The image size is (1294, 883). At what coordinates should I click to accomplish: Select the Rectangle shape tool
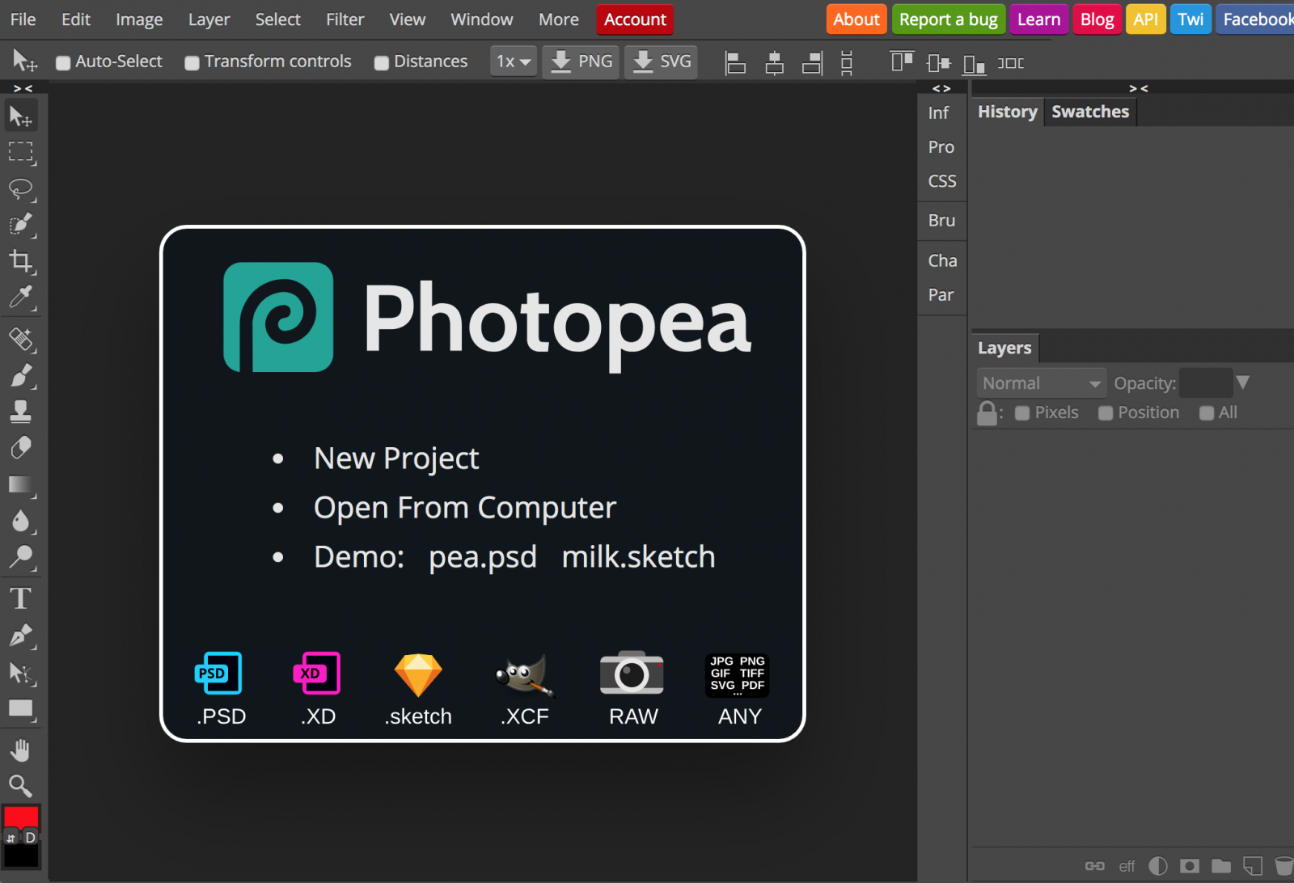pyautogui.click(x=21, y=709)
